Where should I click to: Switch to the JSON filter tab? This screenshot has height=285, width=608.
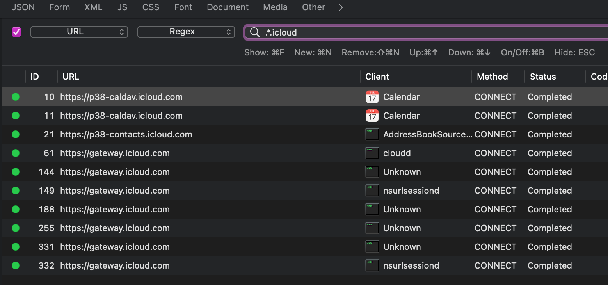point(23,7)
